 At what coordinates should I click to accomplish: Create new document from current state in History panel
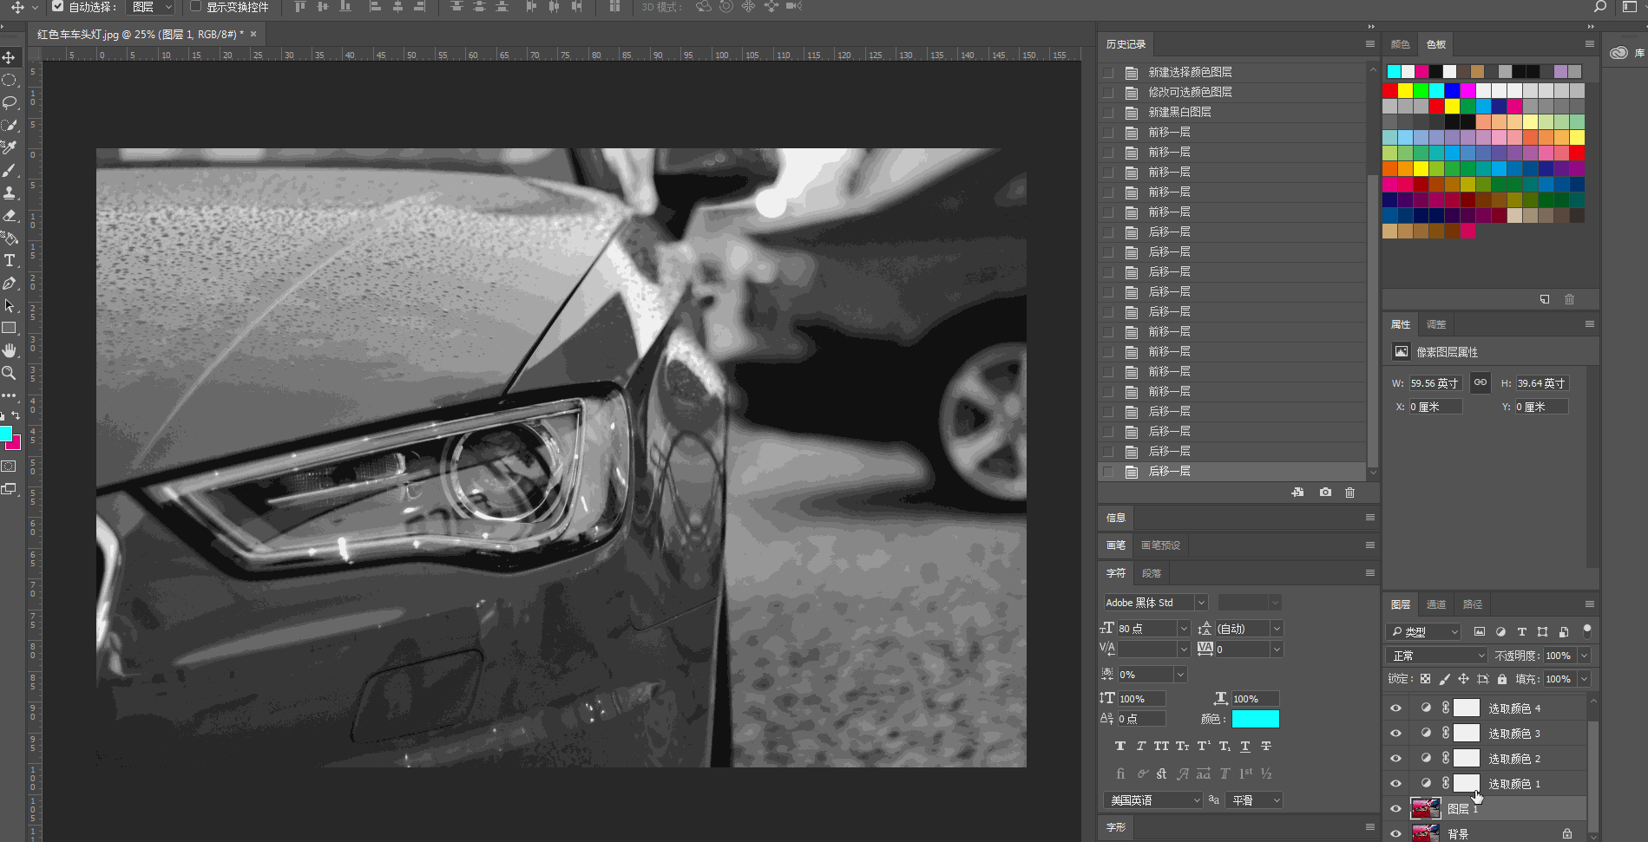[1297, 493]
